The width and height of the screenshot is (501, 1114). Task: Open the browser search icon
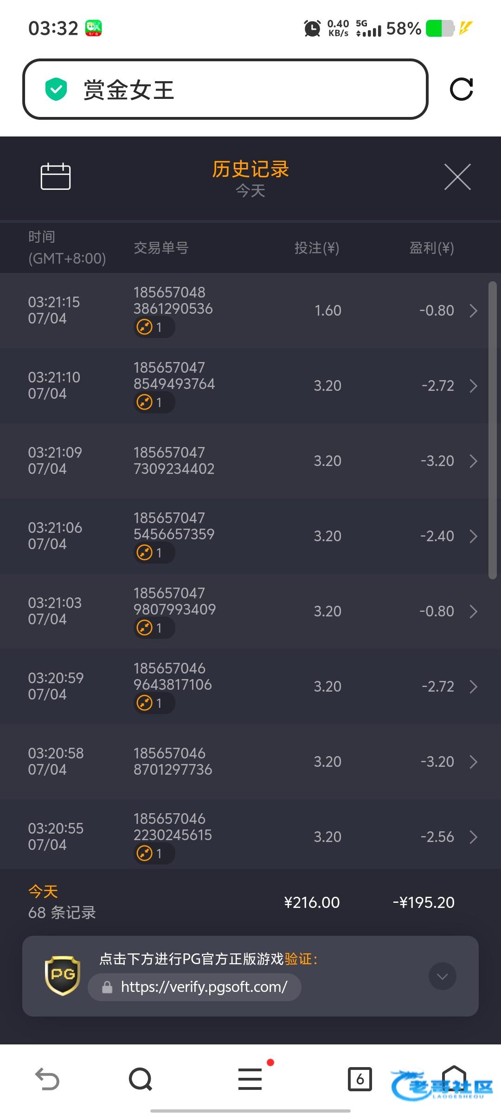pyautogui.click(x=141, y=1079)
